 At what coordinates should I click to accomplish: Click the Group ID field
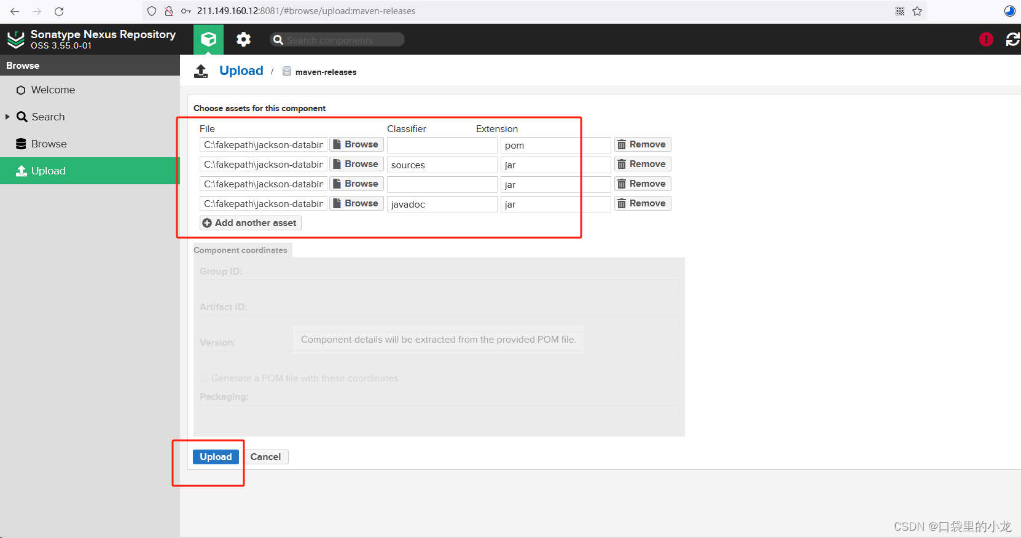point(439,289)
